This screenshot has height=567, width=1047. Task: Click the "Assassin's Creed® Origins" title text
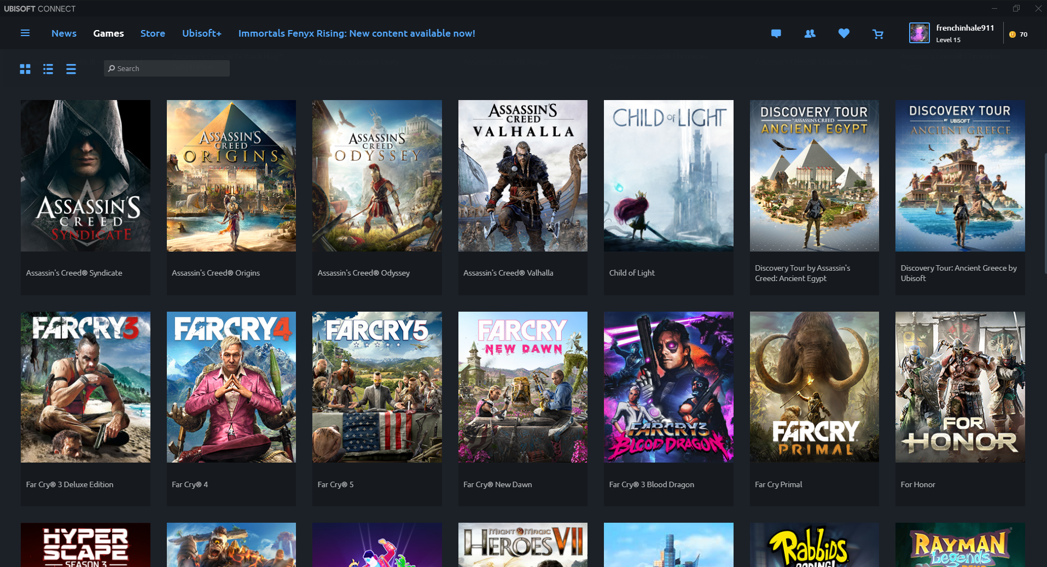[216, 273]
